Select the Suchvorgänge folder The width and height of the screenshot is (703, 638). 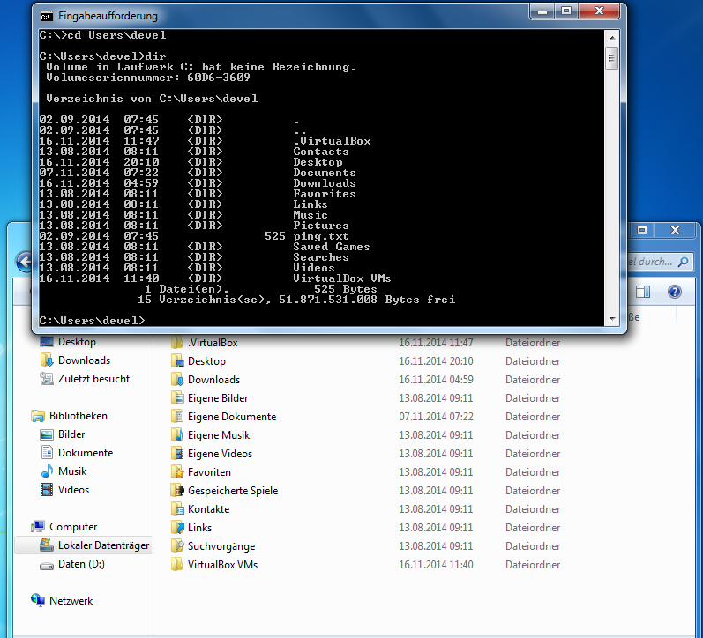(221, 546)
